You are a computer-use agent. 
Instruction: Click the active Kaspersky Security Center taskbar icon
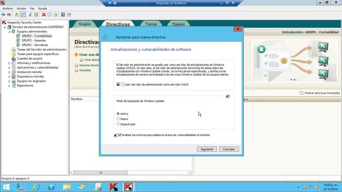(x=128, y=187)
